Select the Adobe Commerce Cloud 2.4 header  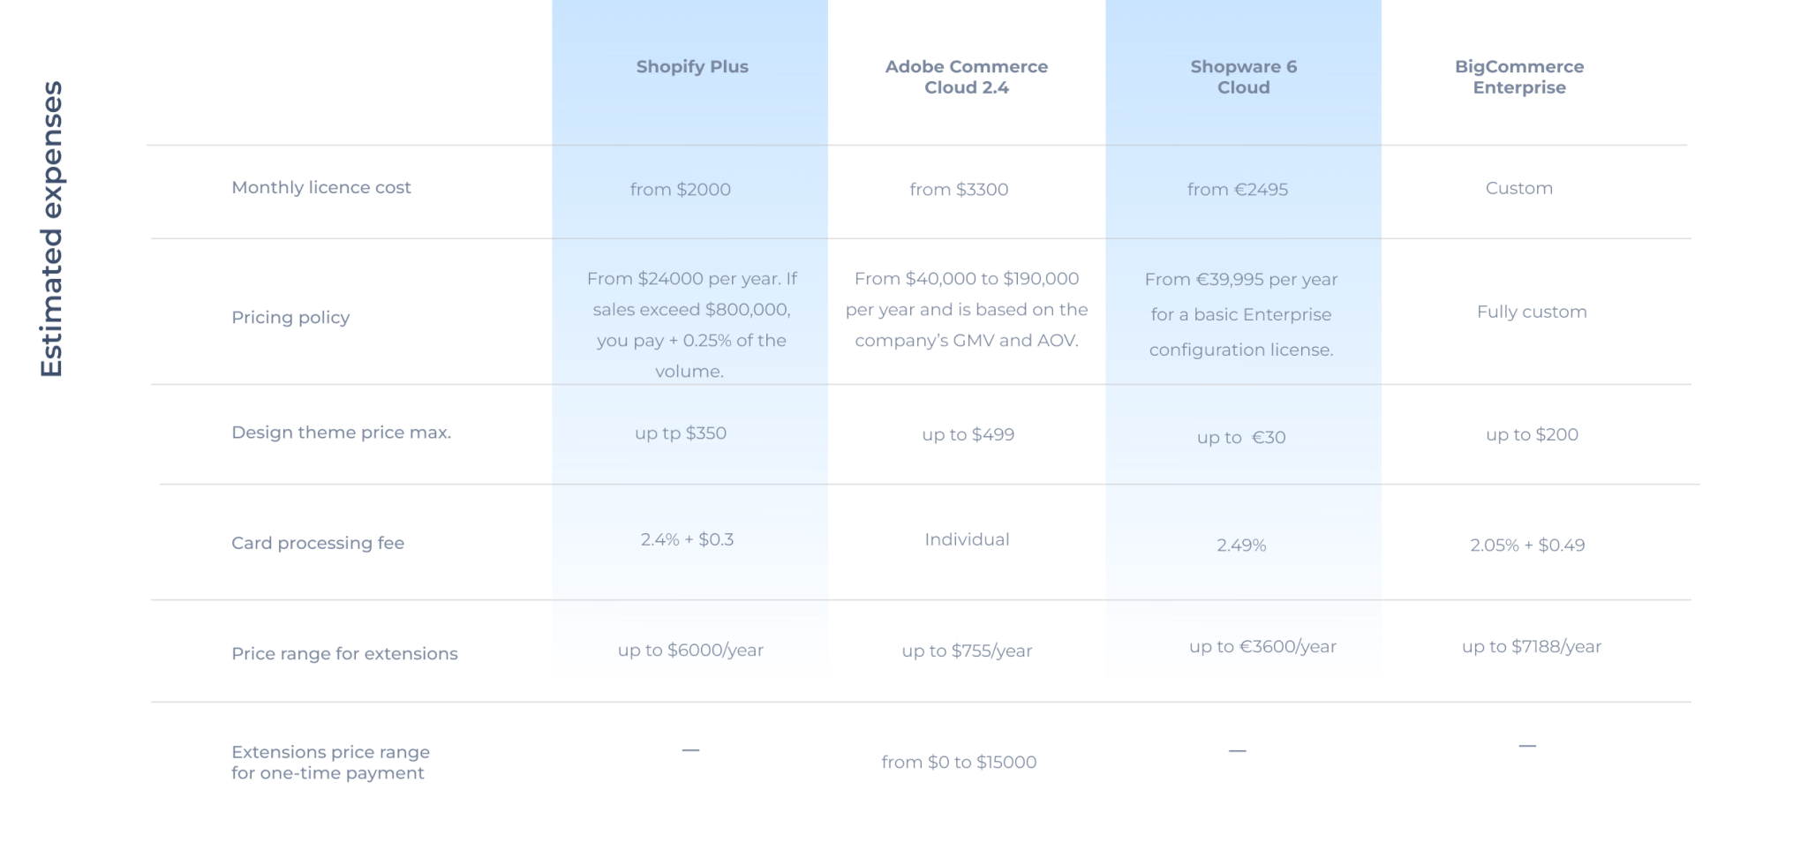click(x=967, y=77)
